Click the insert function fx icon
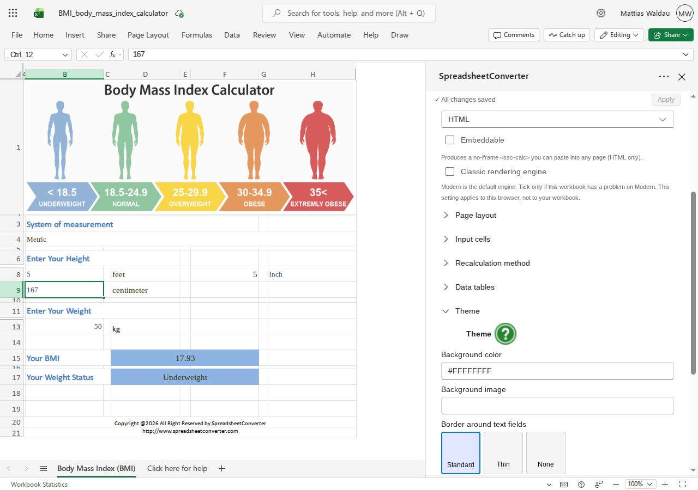The width and height of the screenshot is (698, 490). [113, 54]
